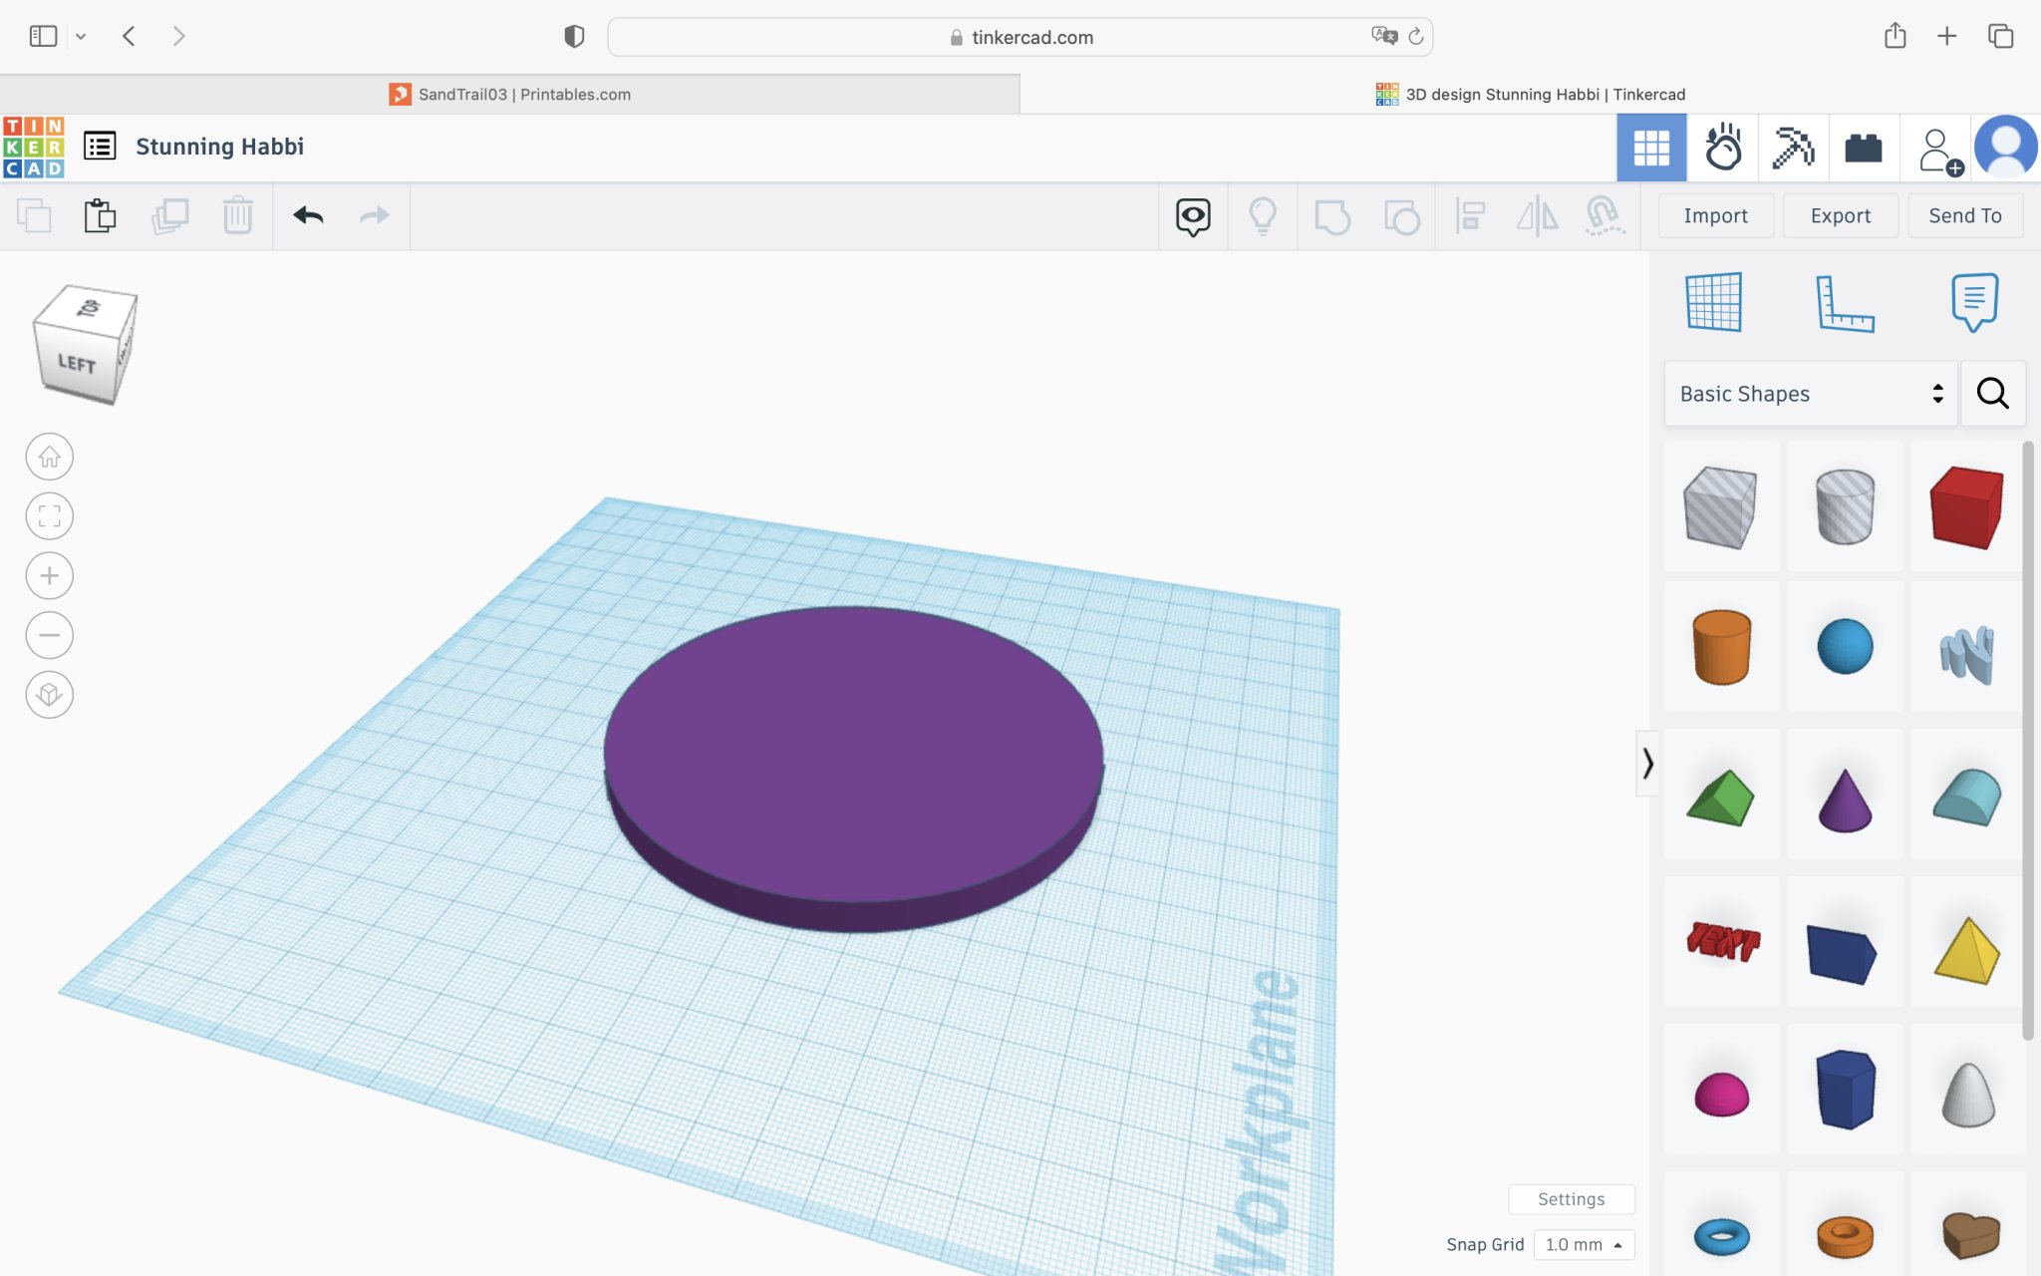This screenshot has height=1276, width=2041.
Task: Open the Ruler tool
Action: pos(1844,302)
